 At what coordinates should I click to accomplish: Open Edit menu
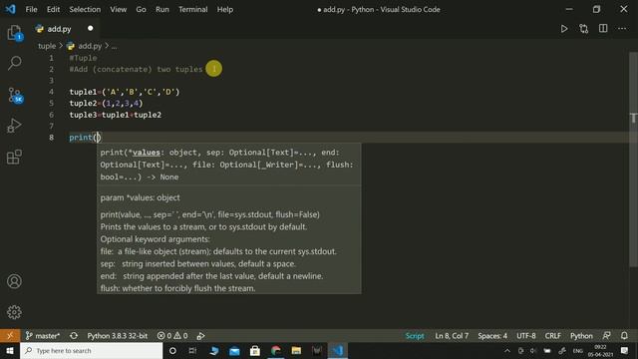[x=53, y=9]
